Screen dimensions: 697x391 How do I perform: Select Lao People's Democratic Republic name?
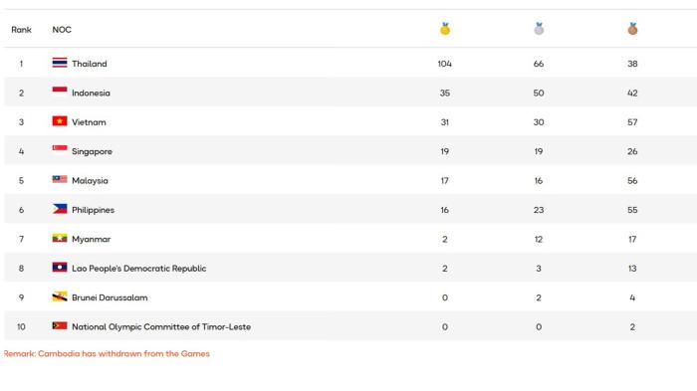(x=139, y=269)
